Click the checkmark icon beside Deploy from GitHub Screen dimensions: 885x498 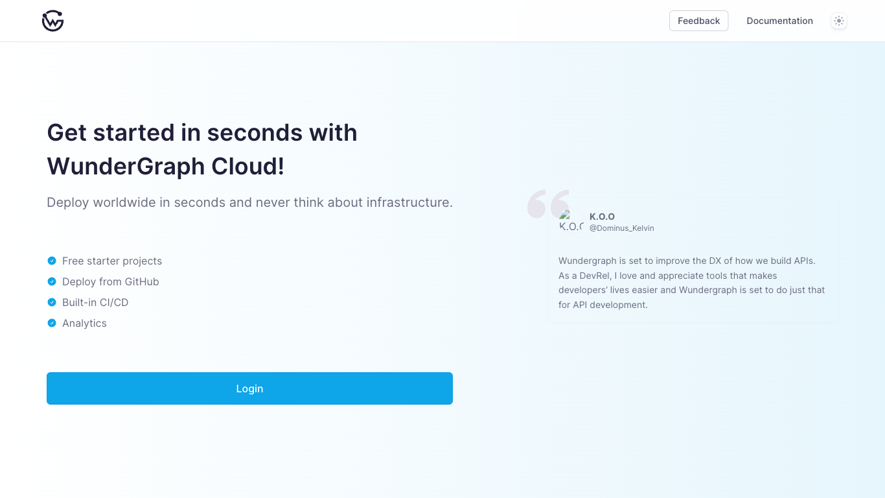tap(52, 281)
